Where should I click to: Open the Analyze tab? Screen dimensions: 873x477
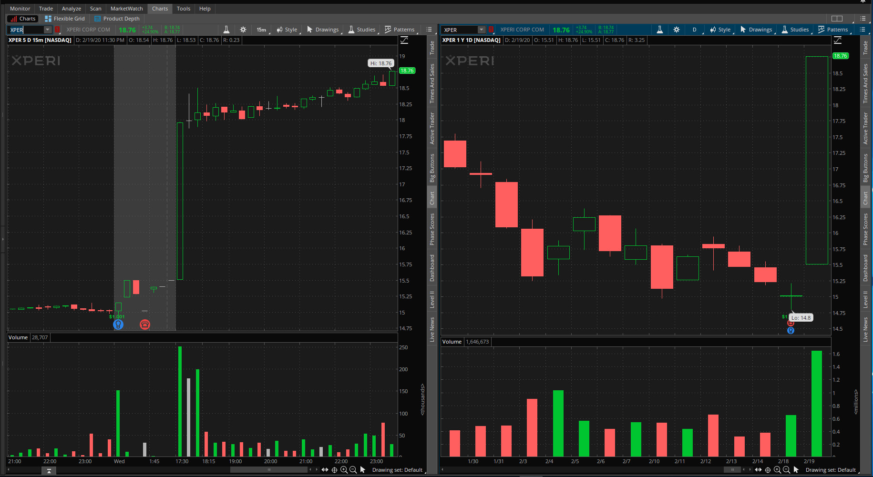[72, 9]
